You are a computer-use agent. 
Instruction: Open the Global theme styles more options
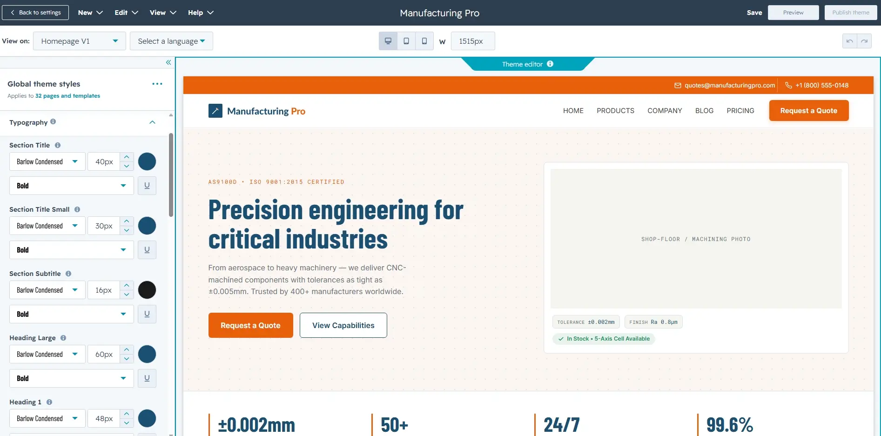pos(157,84)
